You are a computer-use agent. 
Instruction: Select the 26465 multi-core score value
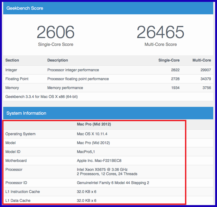161,32
